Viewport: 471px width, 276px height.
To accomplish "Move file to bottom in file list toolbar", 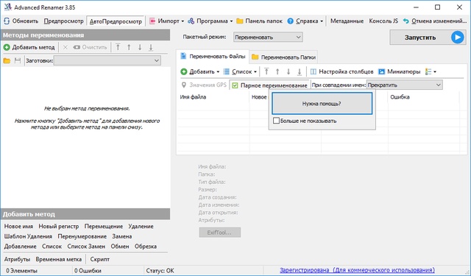I will click(300, 71).
